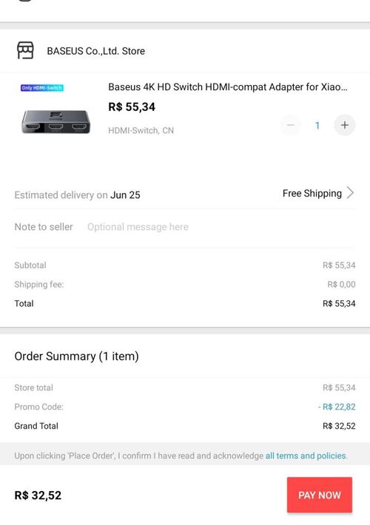Click the item price R$ 55,34

(x=132, y=107)
